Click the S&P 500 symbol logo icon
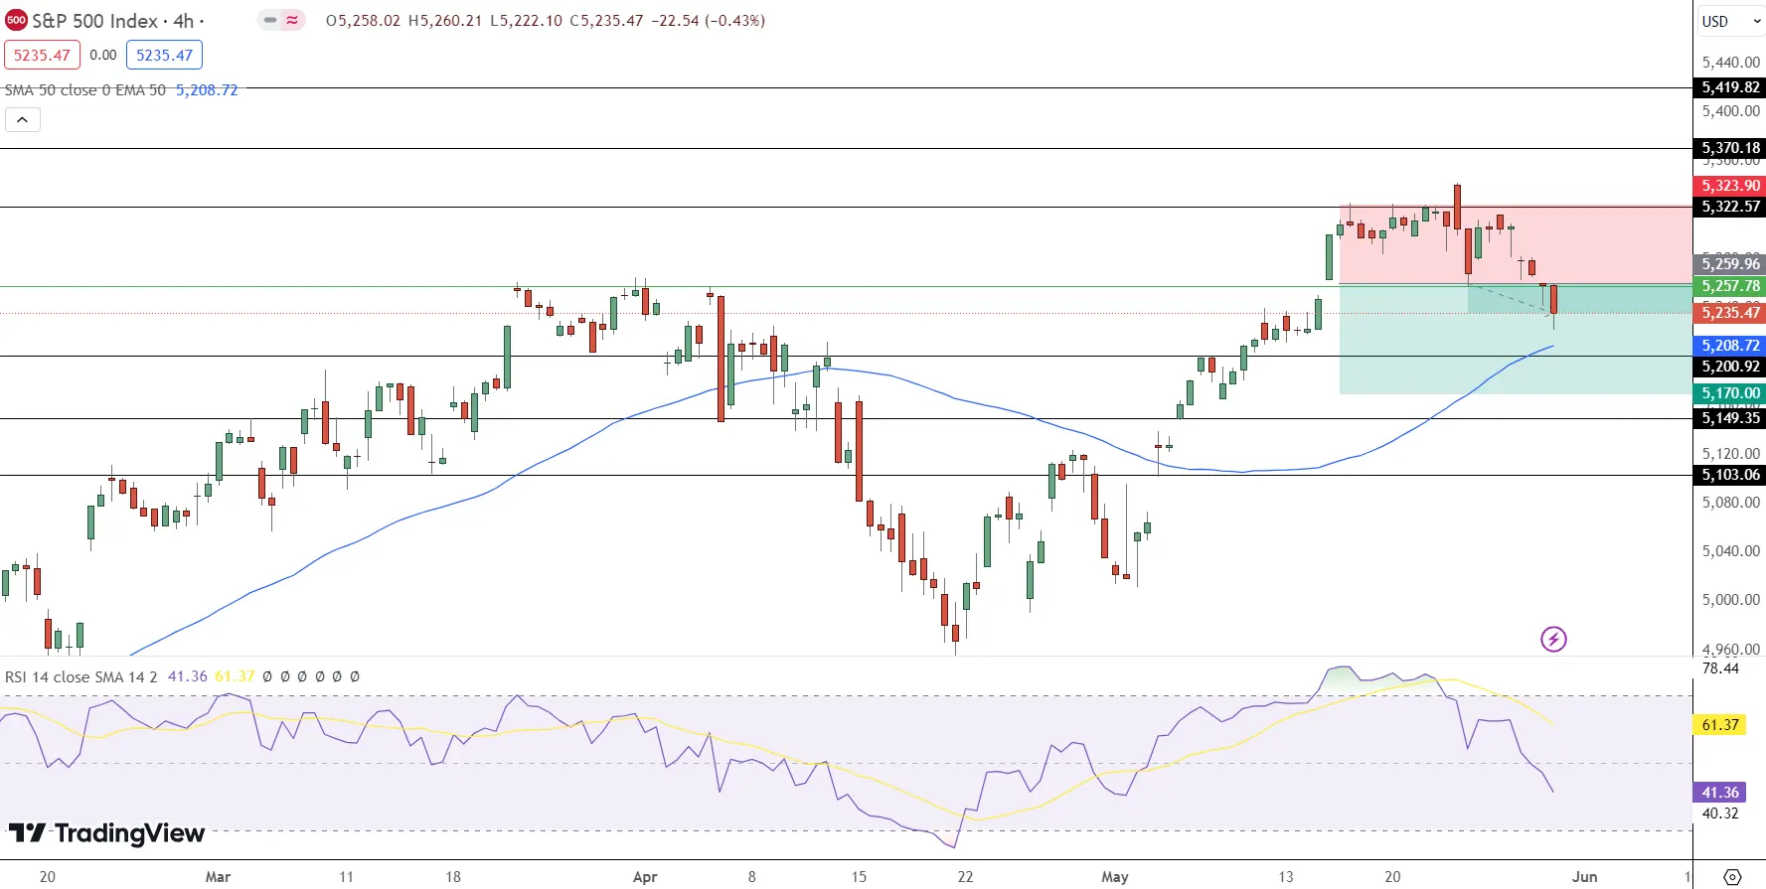This screenshot has height=889, width=1766. (16, 20)
